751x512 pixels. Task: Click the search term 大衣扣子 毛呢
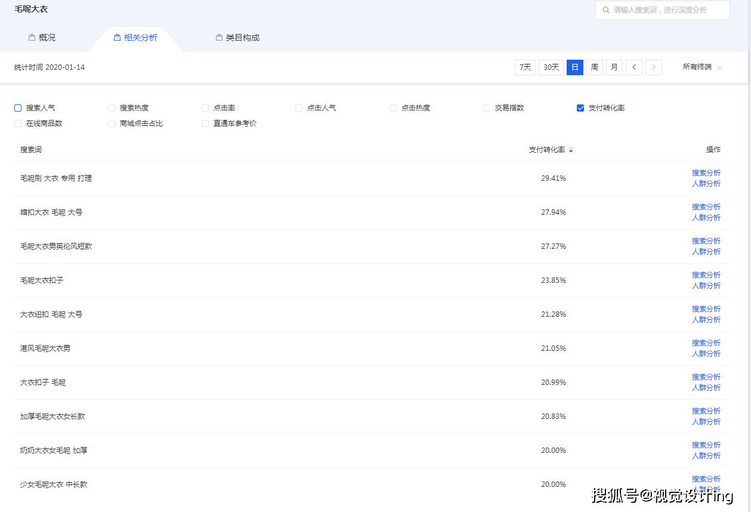coord(43,383)
